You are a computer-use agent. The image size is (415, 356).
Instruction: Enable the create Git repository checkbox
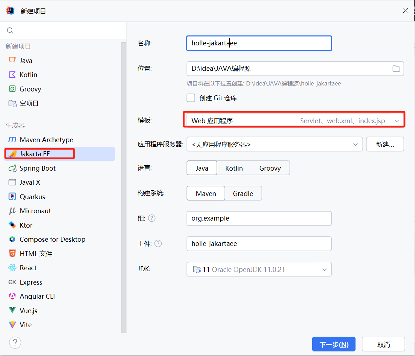click(191, 98)
